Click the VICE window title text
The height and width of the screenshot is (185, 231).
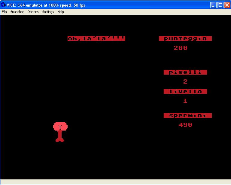pos(46,5)
